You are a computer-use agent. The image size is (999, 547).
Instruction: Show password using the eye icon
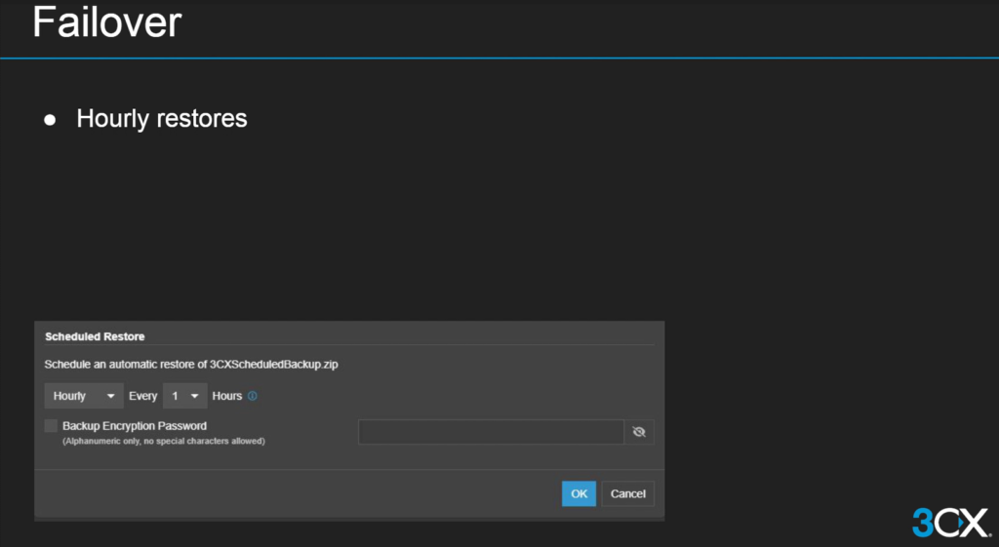point(639,432)
